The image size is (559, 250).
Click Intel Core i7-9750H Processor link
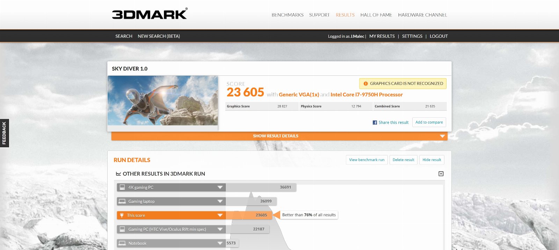366,95
